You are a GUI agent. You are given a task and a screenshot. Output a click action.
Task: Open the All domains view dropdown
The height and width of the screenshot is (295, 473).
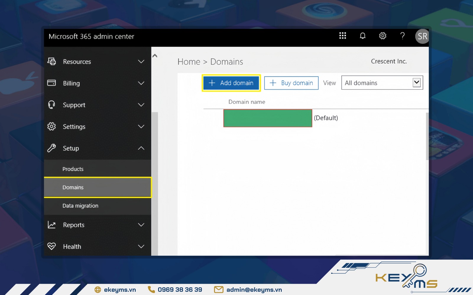(382, 83)
